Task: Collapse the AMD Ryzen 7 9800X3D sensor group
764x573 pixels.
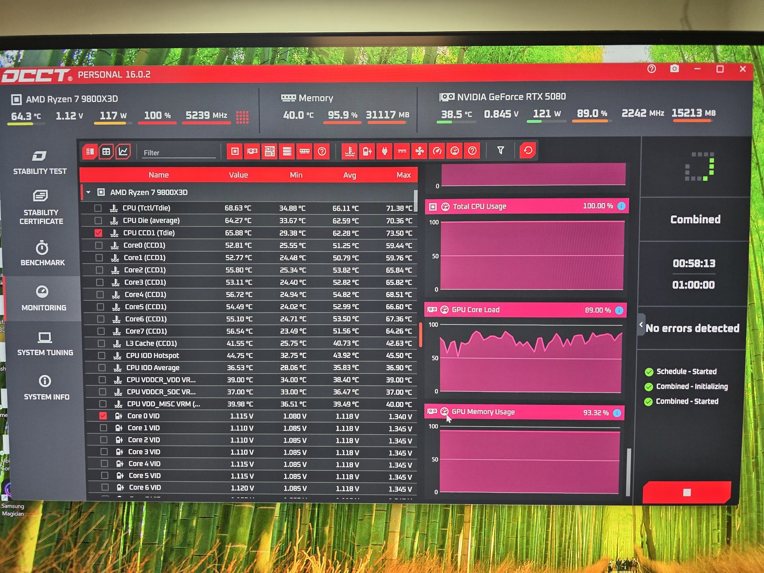Action: point(88,192)
